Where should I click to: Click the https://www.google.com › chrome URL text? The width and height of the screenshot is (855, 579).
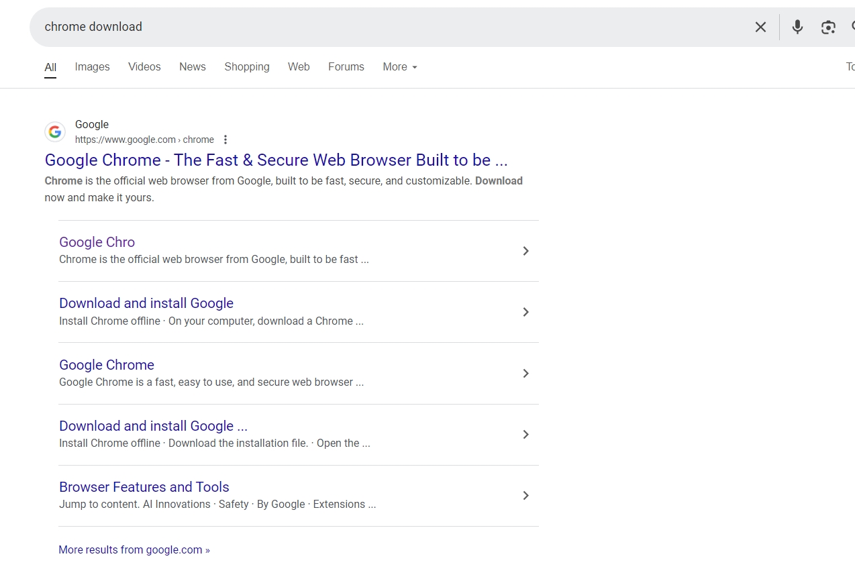coord(144,140)
